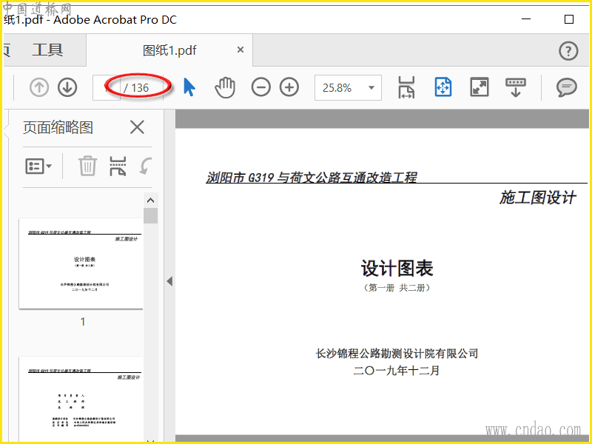Switch to the 工具 tab
Image resolution: width=592 pixels, height=444 pixels.
pos(47,50)
